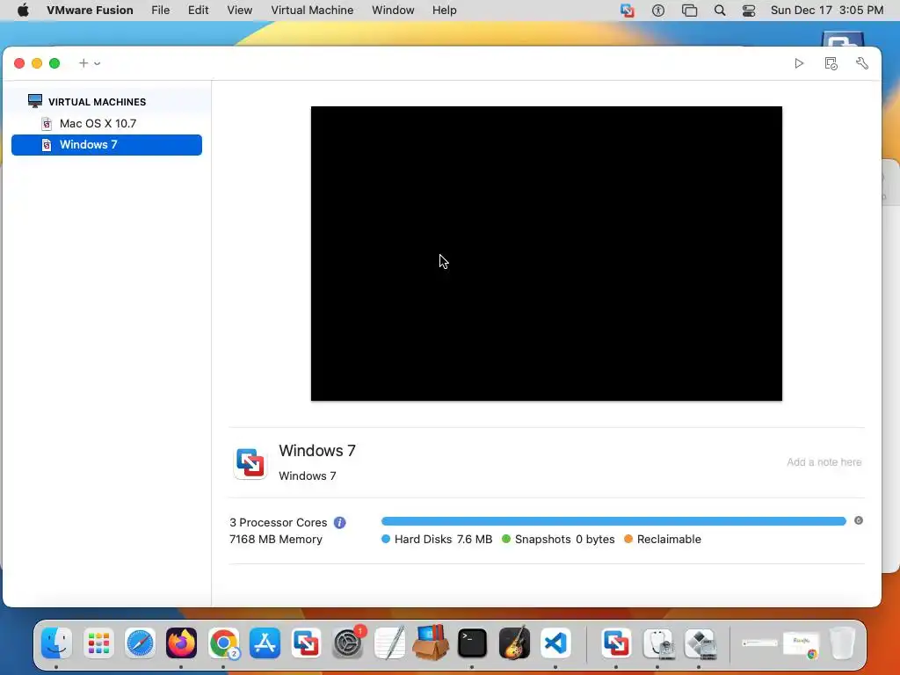Click the plus button to add a VM
This screenshot has height=675, width=900.
point(83,63)
